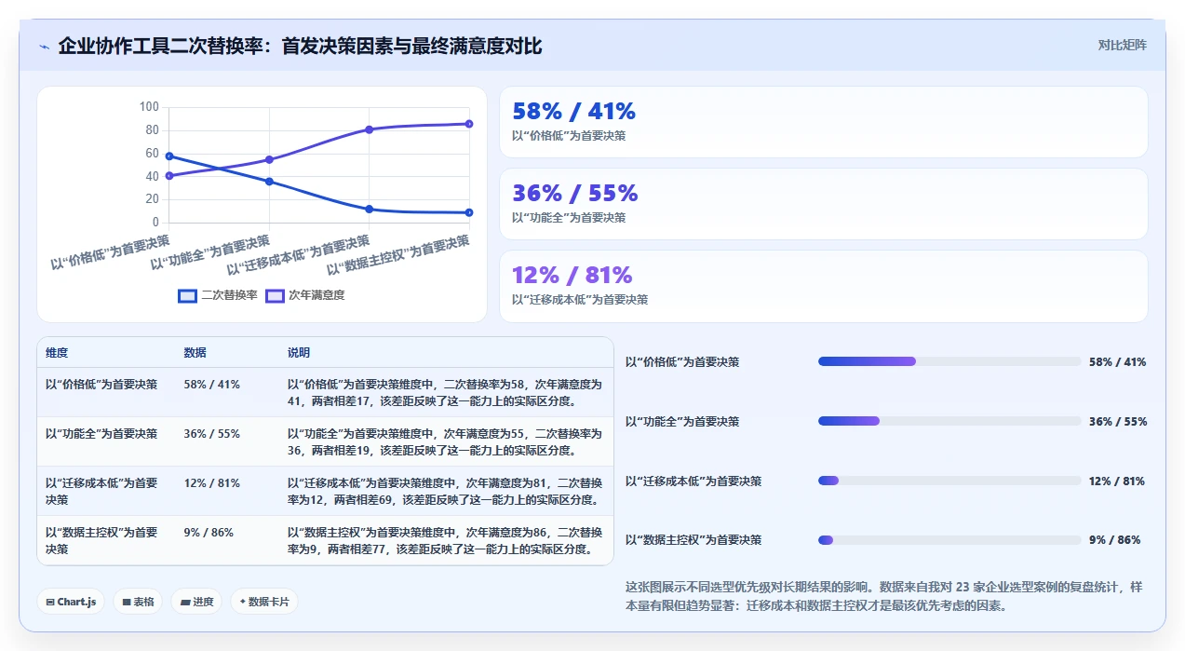Click the 迁移成本低 progress bar

pyautogui.click(x=948, y=481)
